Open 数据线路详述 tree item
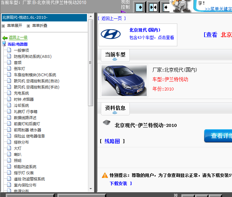The image size is (232, 197). click(25, 118)
